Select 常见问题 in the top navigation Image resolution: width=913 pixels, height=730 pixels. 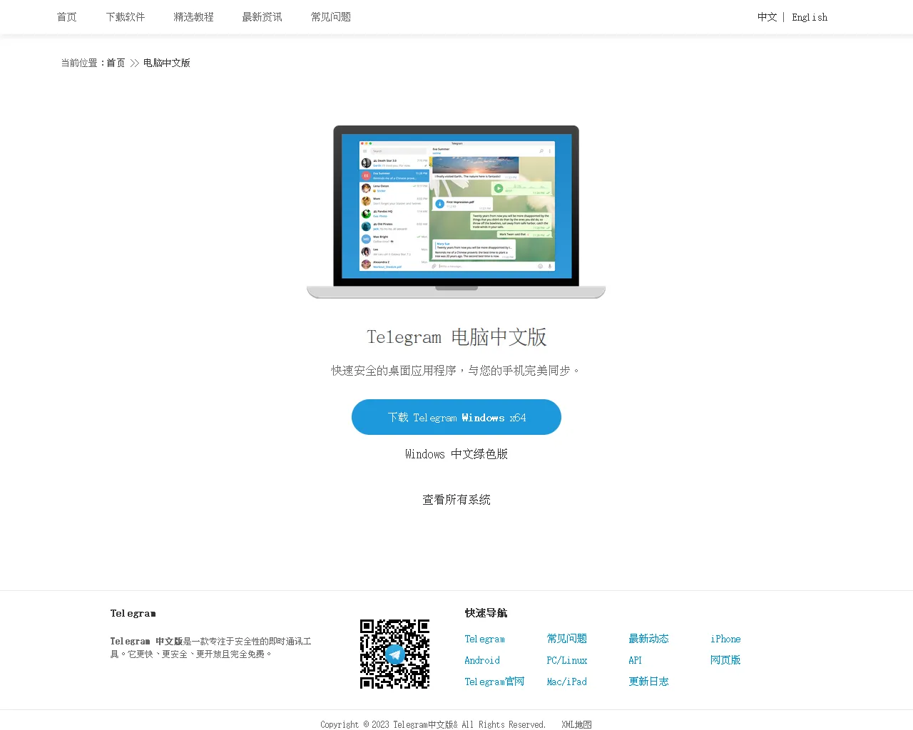click(x=331, y=17)
